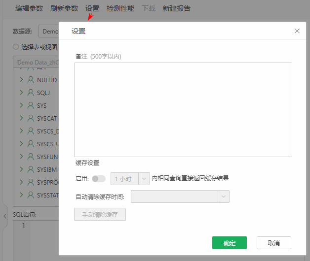Click the user icon beside SYSIBM
310x261 pixels.
[31, 170]
